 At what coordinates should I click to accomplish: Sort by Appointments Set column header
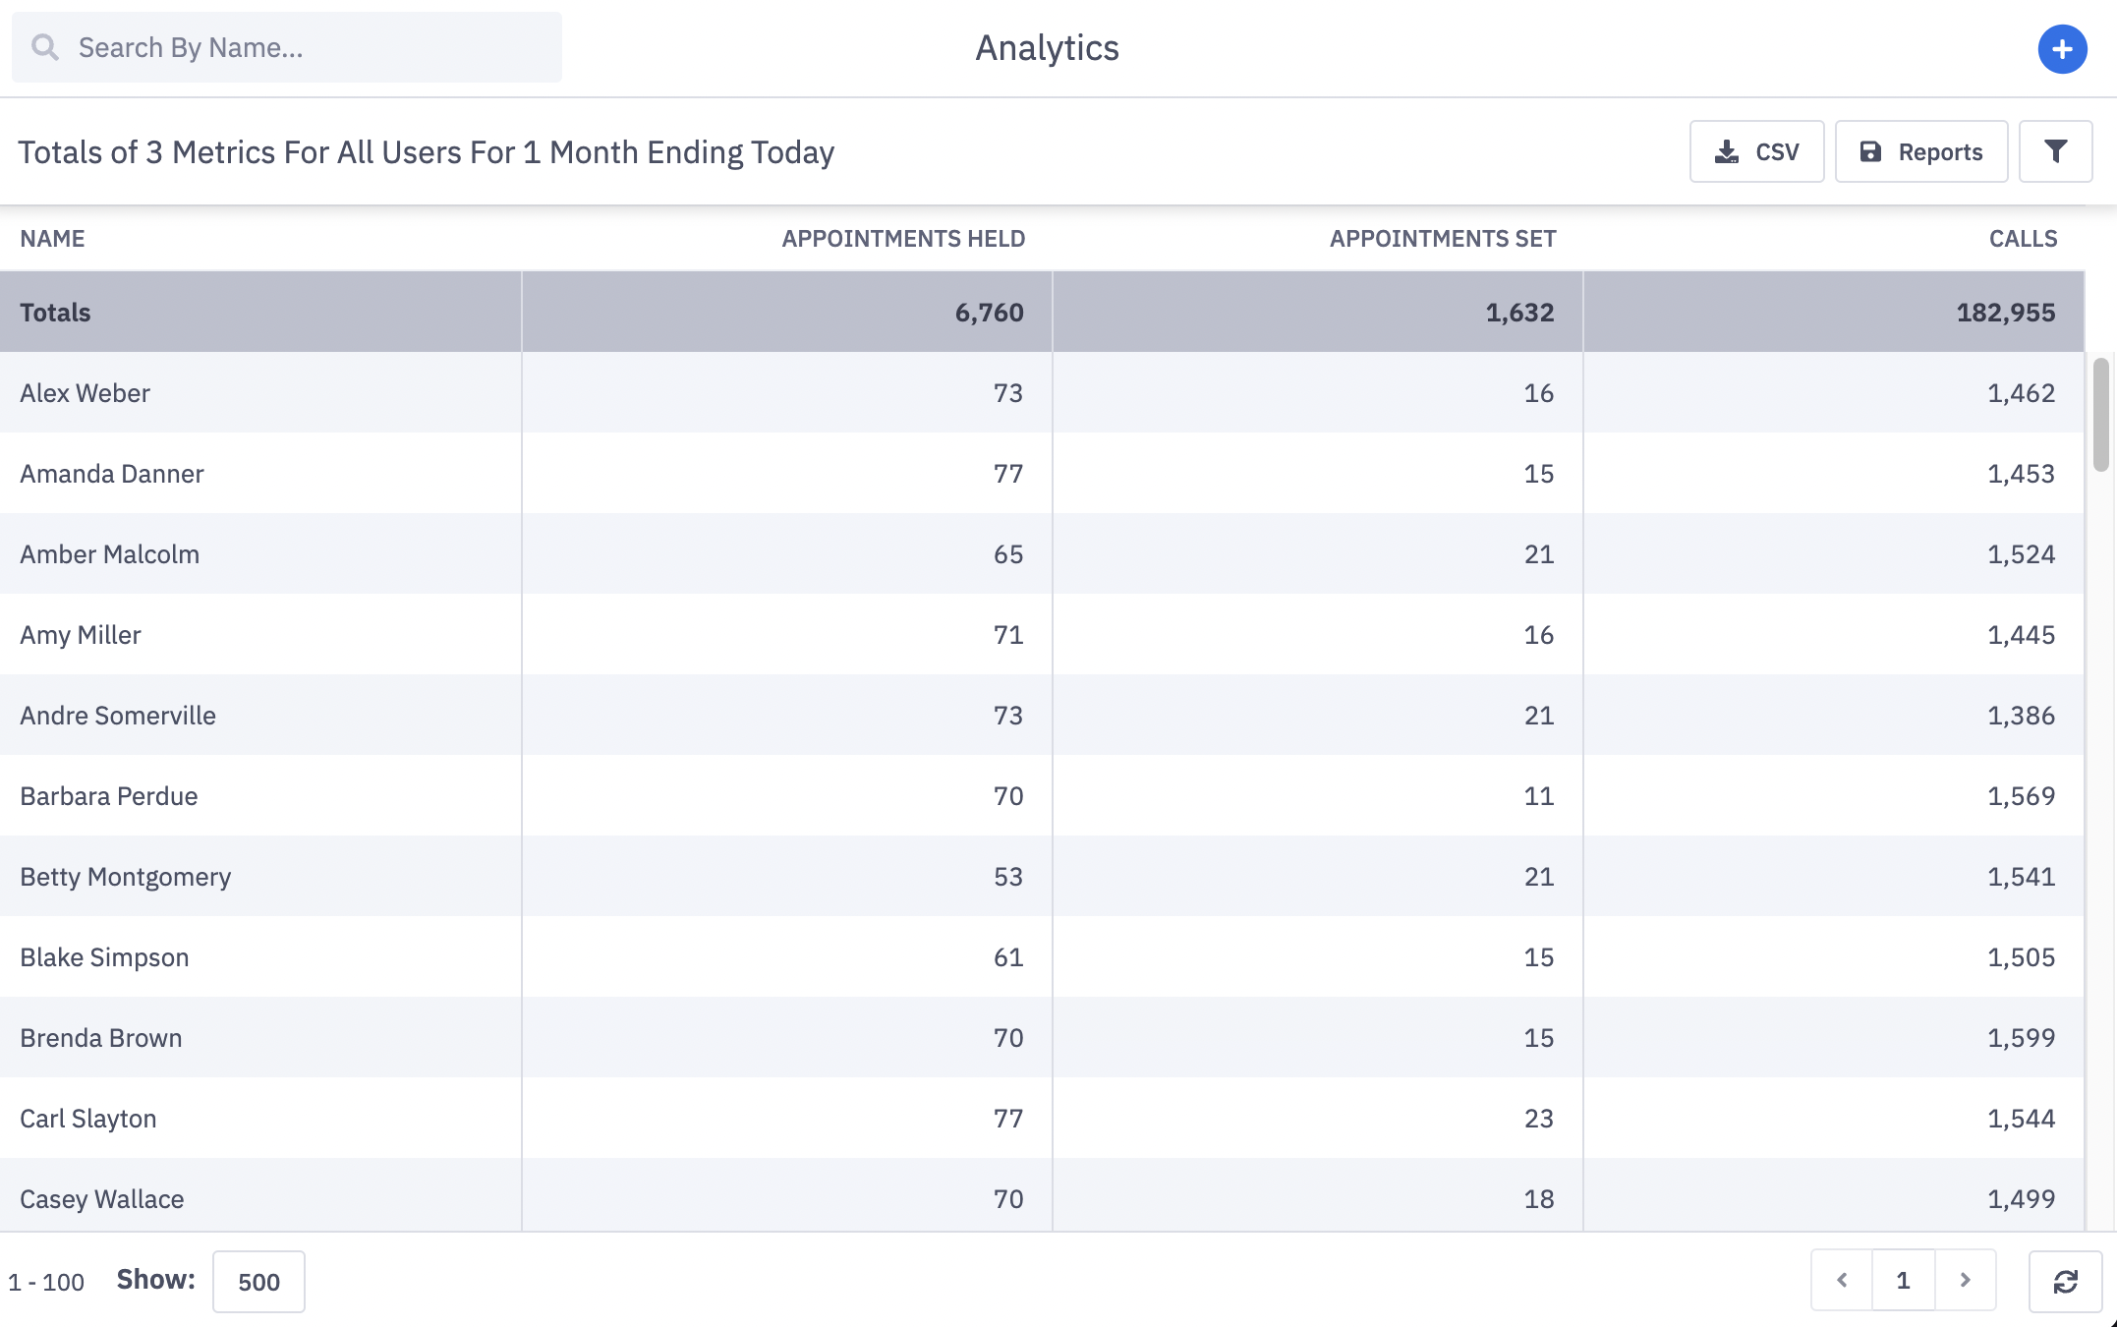point(1443,239)
